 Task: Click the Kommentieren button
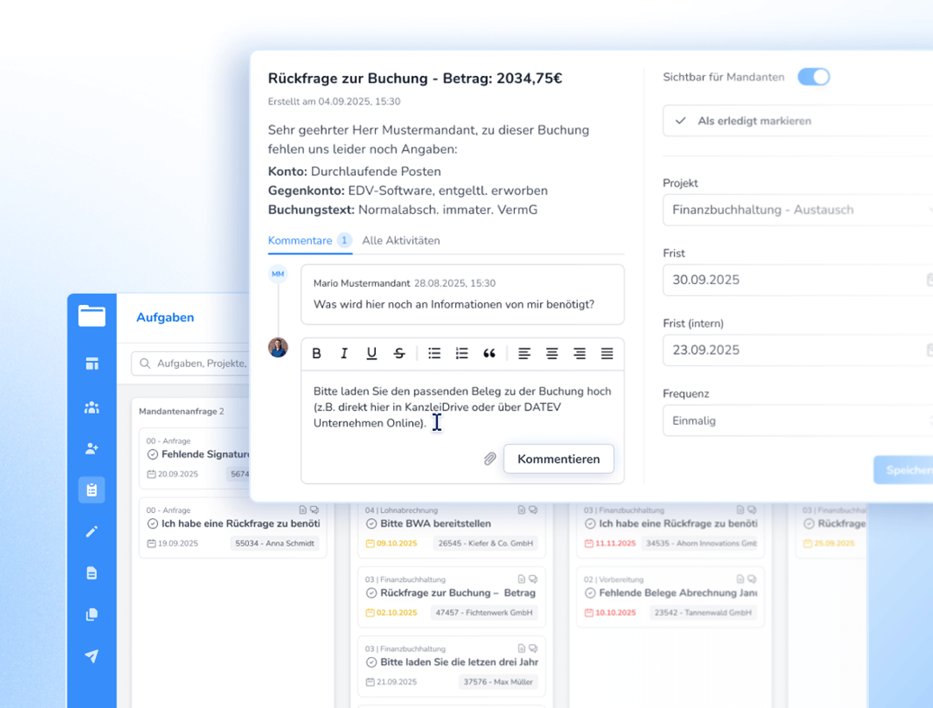[x=558, y=459]
